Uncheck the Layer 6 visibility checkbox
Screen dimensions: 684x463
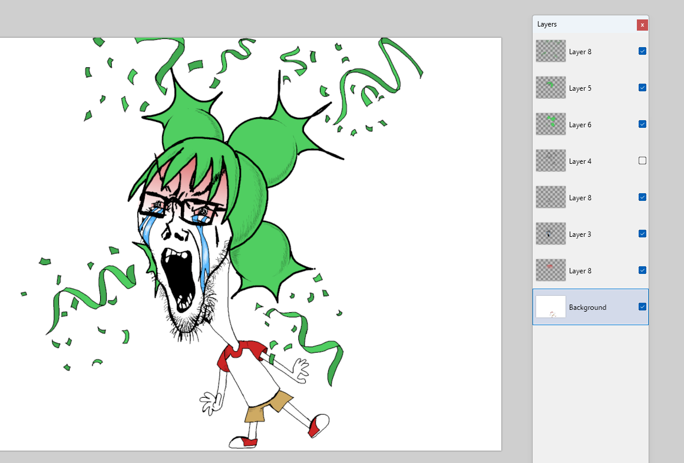click(x=642, y=124)
